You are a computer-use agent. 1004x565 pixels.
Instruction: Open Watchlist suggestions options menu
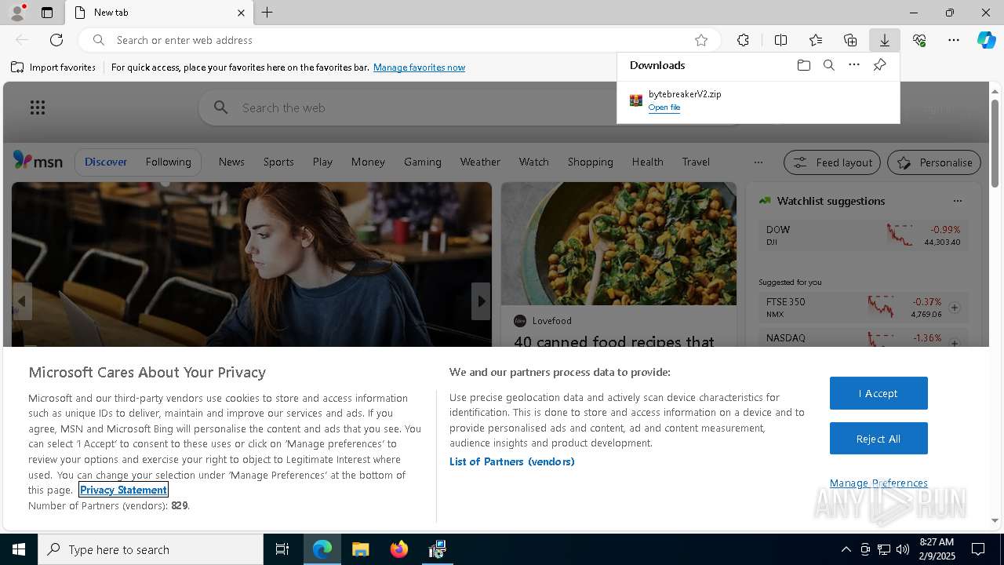click(x=957, y=201)
